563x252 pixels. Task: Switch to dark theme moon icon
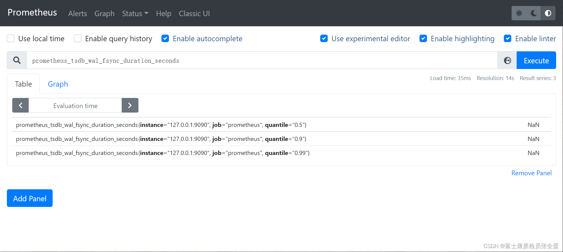pyautogui.click(x=533, y=13)
